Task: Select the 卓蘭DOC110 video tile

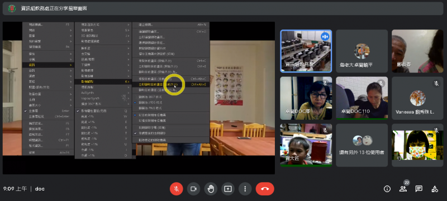Action: (x=362, y=98)
